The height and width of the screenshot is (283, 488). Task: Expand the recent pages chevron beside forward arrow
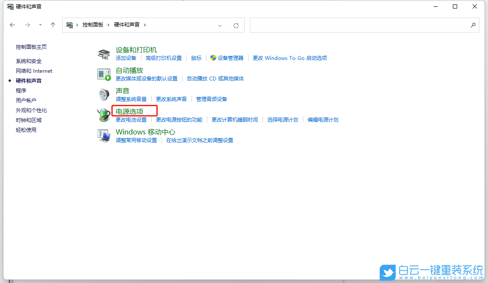pyautogui.click(x=40, y=25)
